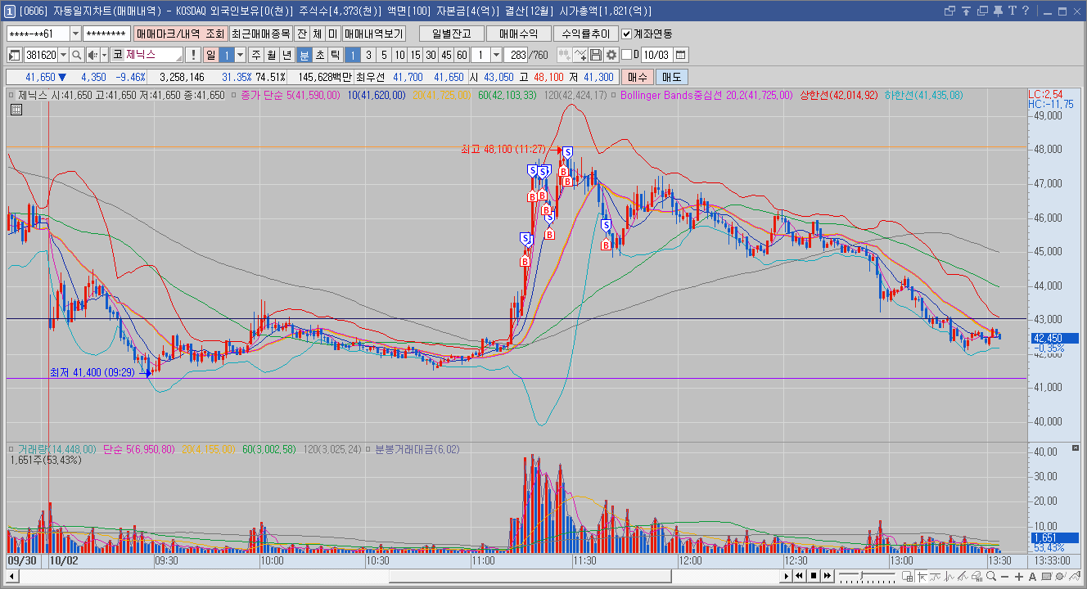The height and width of the screenshot is (589, 1087).
Task: Open the 매매내역보기 button
Action: point(373,34)
